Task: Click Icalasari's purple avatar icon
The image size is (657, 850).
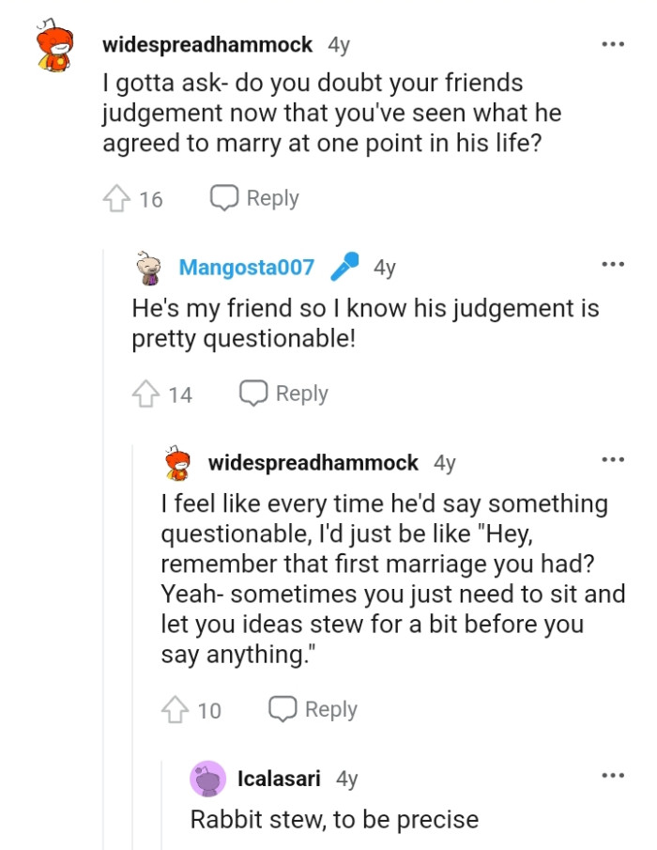Action: [207, 778]
